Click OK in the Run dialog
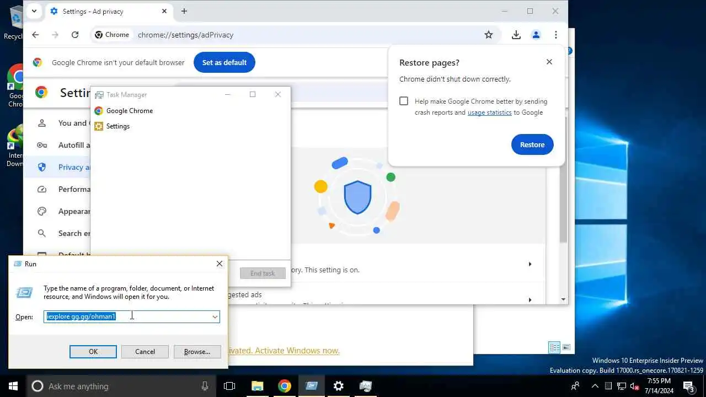The image size is (706, 397). pos(93,351)
